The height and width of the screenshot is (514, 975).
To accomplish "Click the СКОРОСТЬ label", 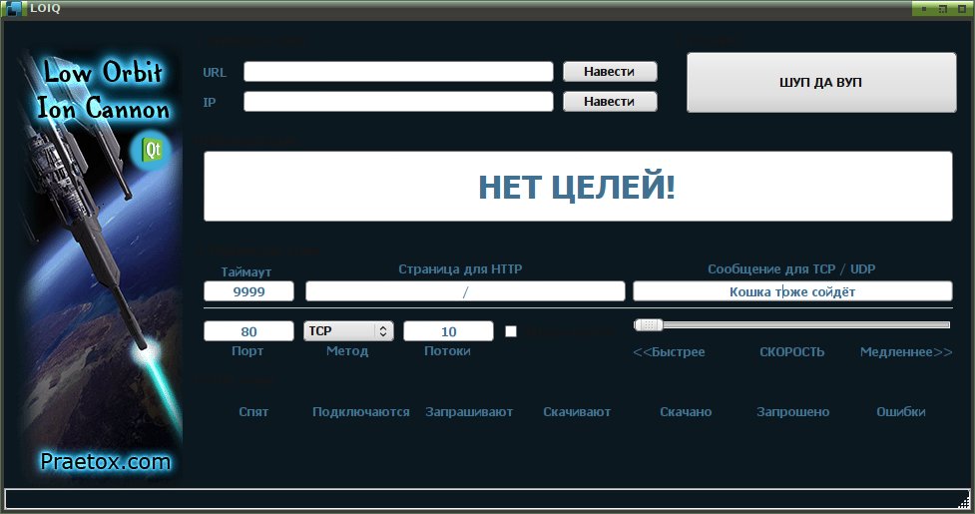I will click(x=791, y=351).
